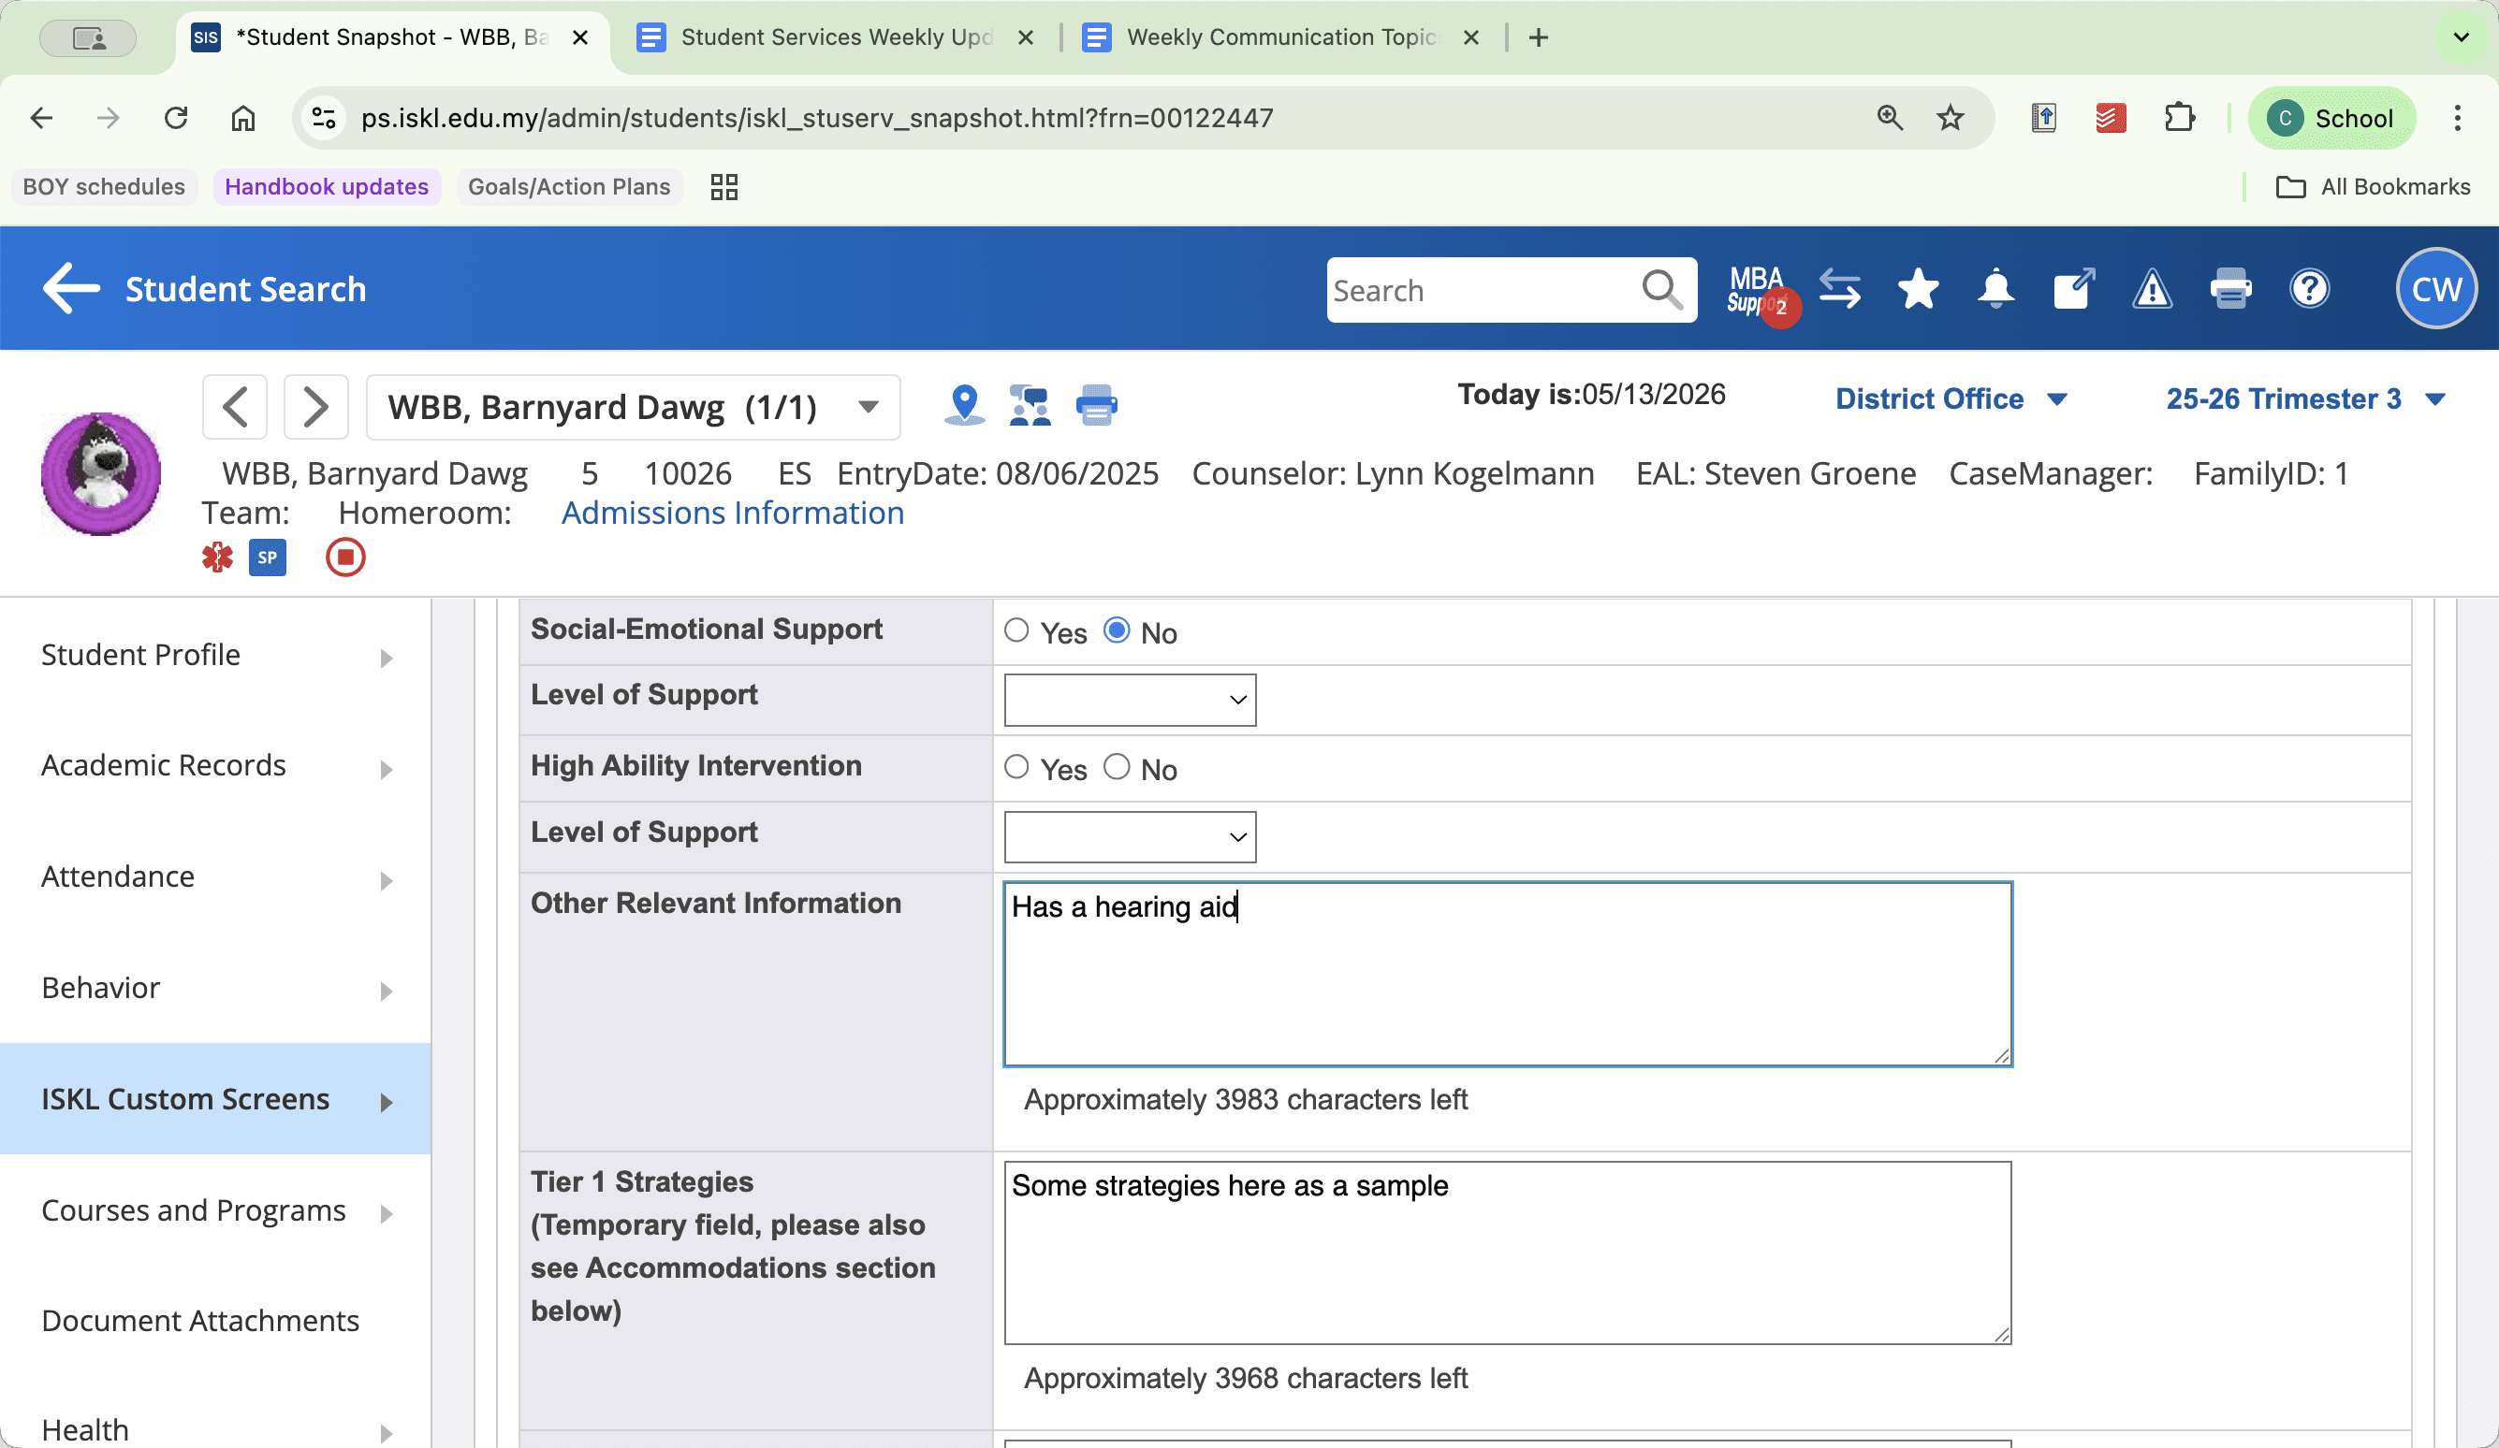Open the alert triangle icon
Image resolution: width=2499 pixels, height=1448 pixels.
(x=2152, y=289)
